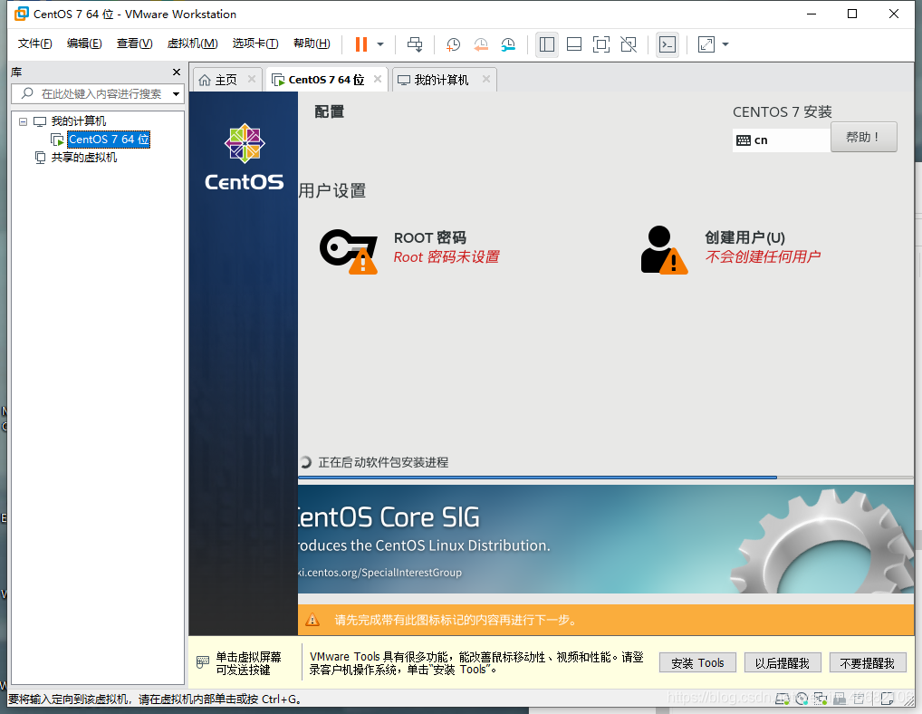
Task: Close the CentOS 7 64 位 tab
Action: (378, 79)
